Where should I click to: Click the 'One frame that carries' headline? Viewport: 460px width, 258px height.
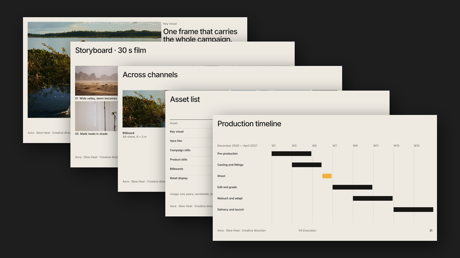coord(200,32)
